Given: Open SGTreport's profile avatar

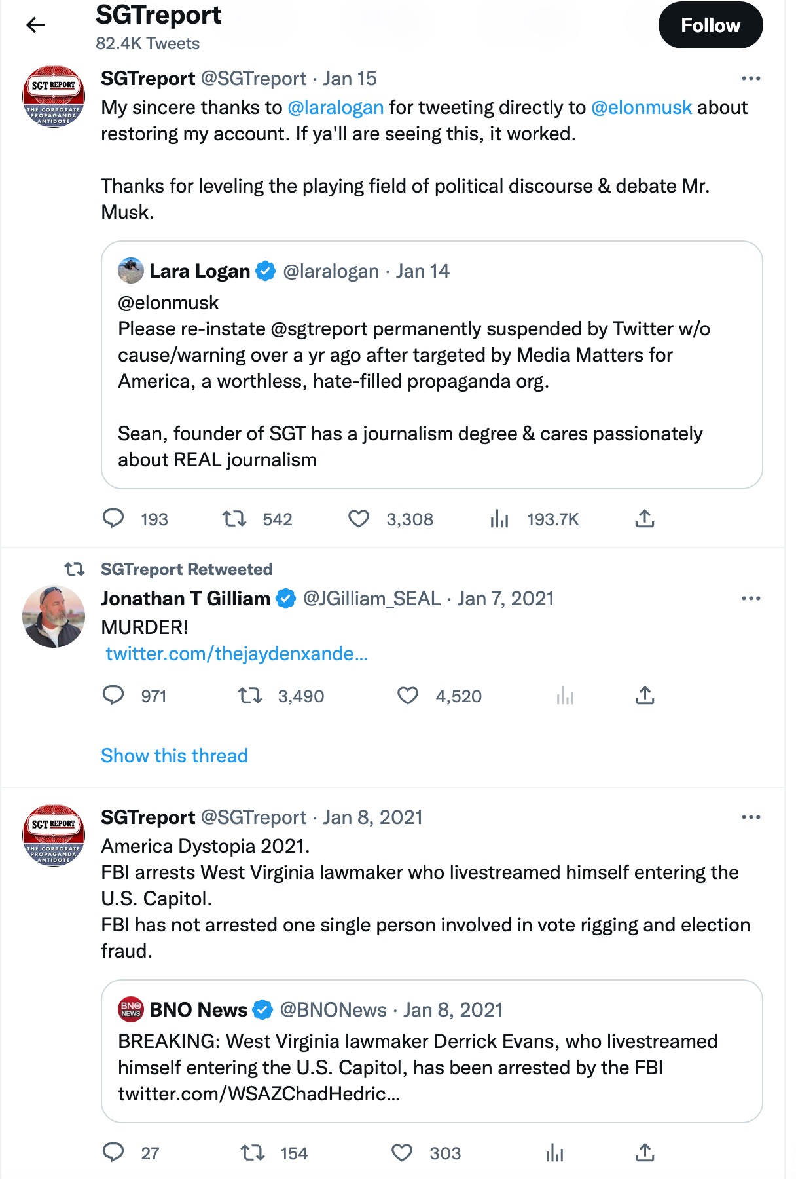Looking at the screenshot, I should pos(53,96).
